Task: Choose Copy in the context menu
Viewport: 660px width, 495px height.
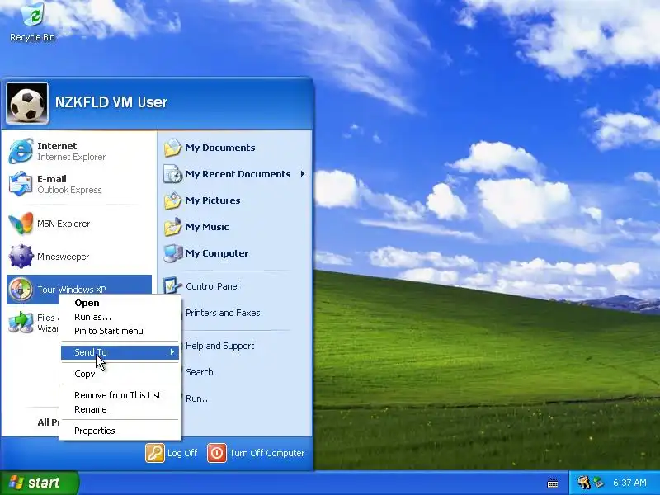Action: point(120,374)
